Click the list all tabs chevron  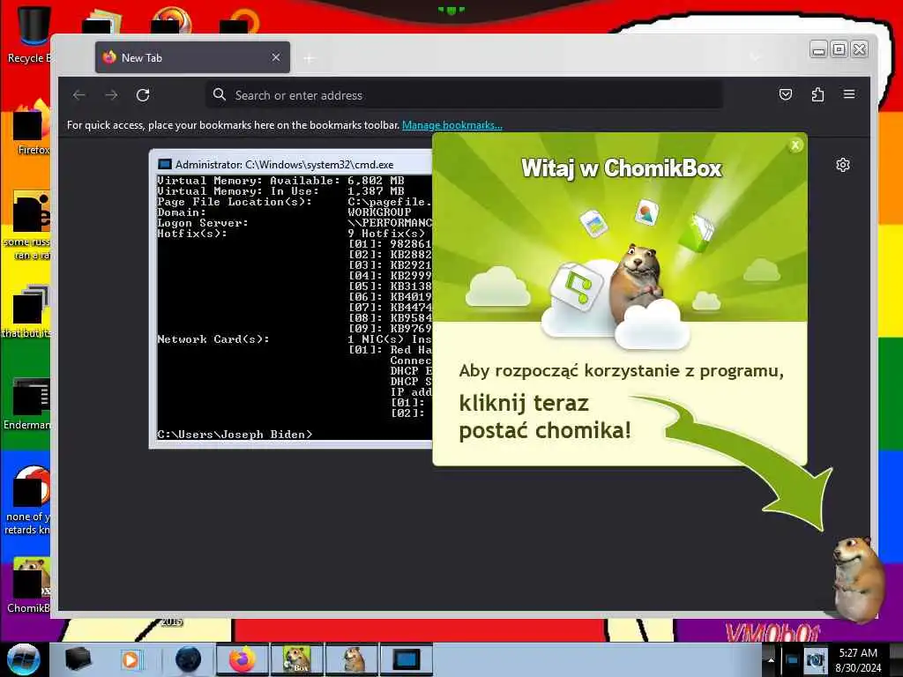pyautogui.click(x=755, y=57)
